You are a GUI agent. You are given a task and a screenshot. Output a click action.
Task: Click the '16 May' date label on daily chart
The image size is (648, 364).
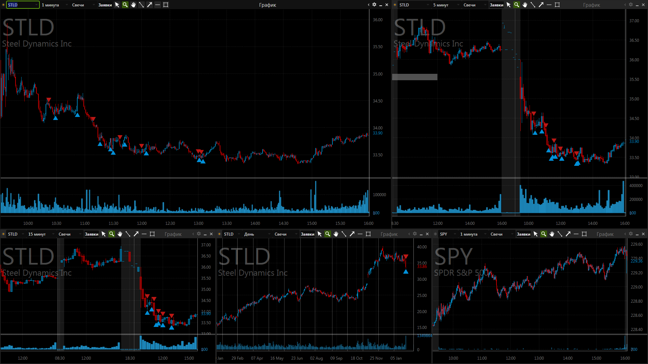pyautogui.click(x=277, y=358)
